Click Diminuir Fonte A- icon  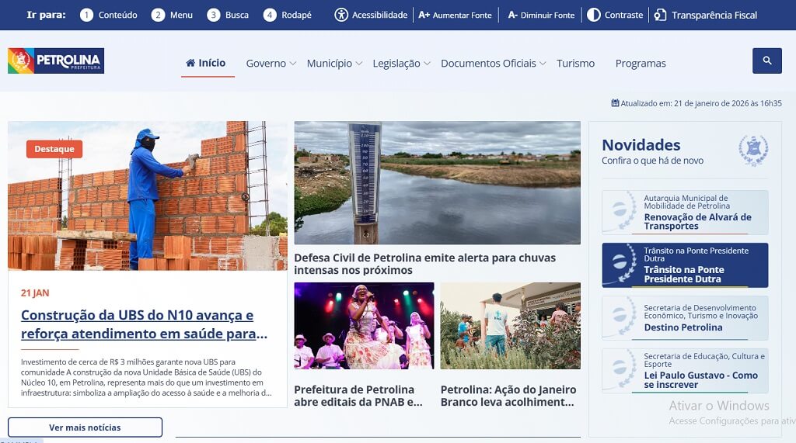[512, 15]
